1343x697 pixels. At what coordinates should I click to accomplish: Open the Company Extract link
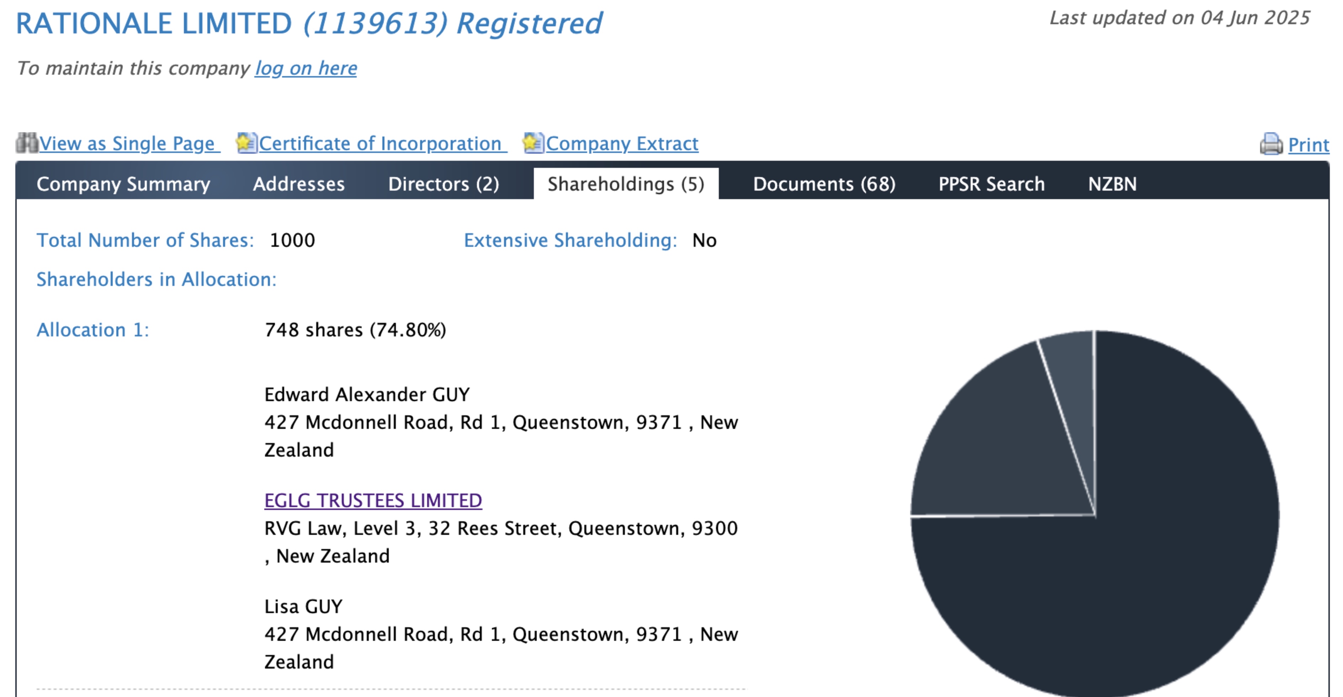pyautogui.click(x=621, y=143)
